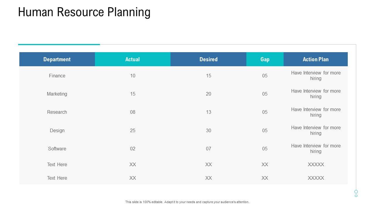Click the Gap value in the Software row
The width and height of the screenshot is (375, 211).
(265, 149)
